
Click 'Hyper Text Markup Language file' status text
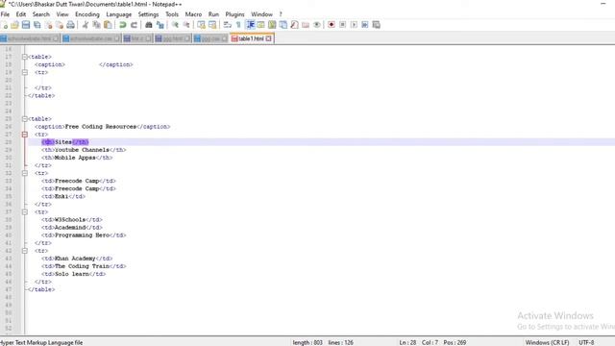coord(41,342)
